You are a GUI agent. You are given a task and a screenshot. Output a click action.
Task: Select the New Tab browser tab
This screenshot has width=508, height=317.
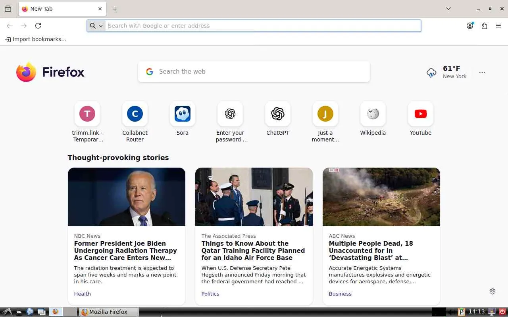(x=62, y=9)
